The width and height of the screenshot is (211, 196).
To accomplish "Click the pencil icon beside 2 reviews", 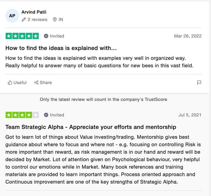I will 24,19.
